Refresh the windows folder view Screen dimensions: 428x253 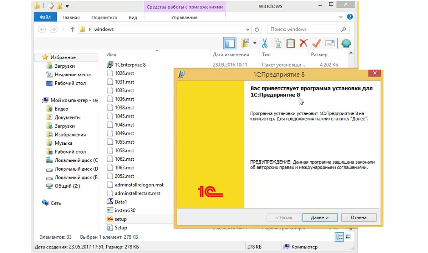tap(257, 30)
